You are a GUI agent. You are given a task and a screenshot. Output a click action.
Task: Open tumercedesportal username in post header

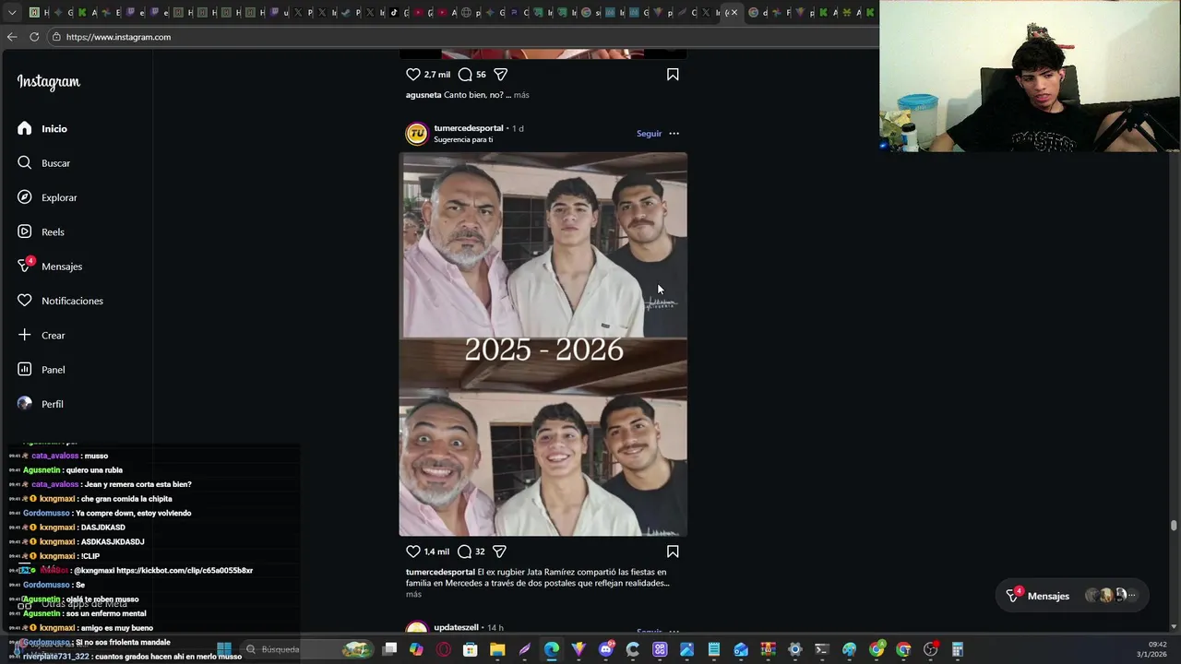click(x=469, y=128)
